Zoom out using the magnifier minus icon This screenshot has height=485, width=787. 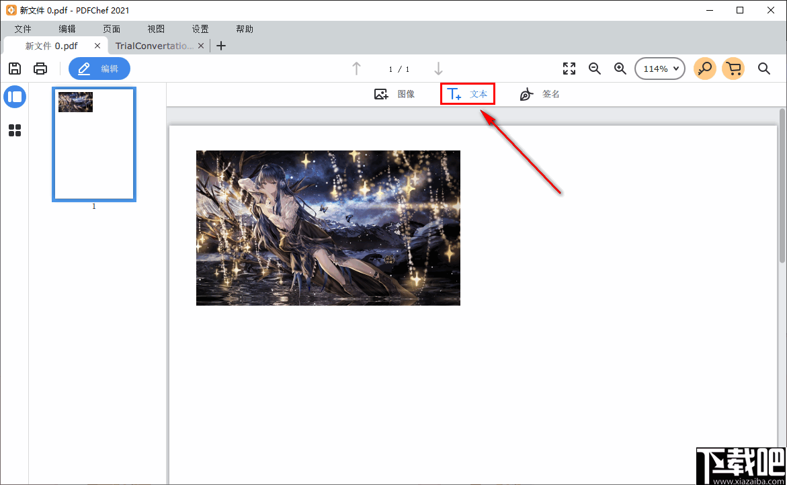tap(594, 68)
